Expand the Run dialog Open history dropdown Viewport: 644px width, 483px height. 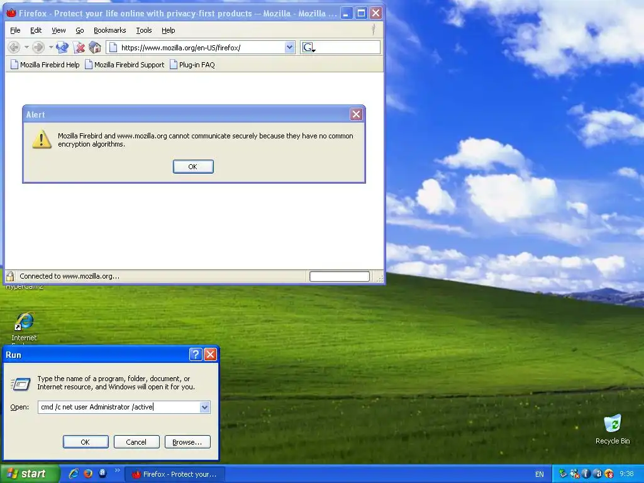(205, 407)
